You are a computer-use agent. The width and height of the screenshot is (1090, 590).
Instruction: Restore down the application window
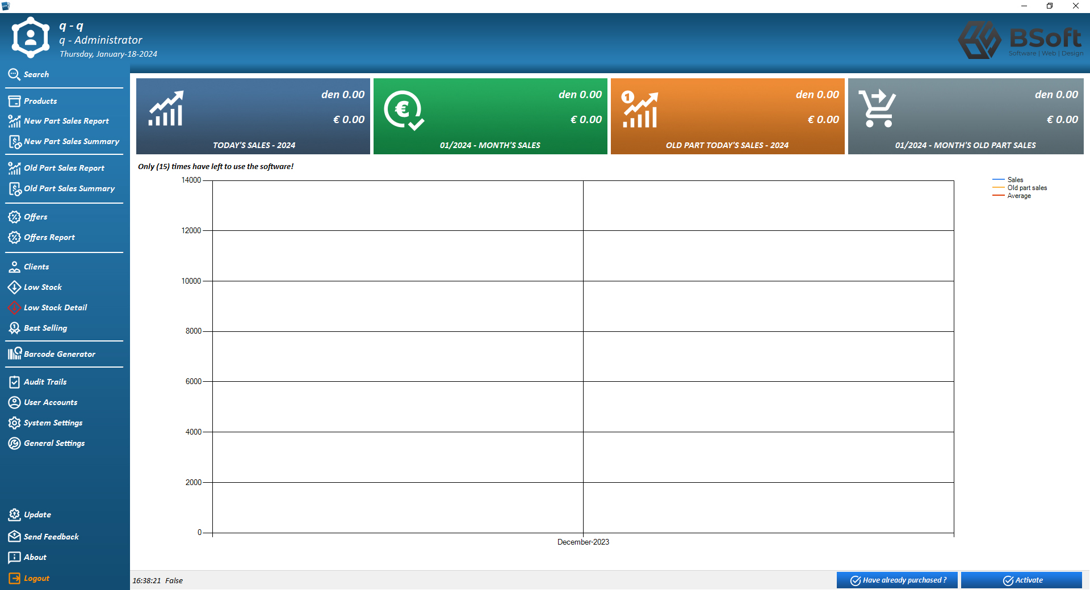(x=1050, y=6)
